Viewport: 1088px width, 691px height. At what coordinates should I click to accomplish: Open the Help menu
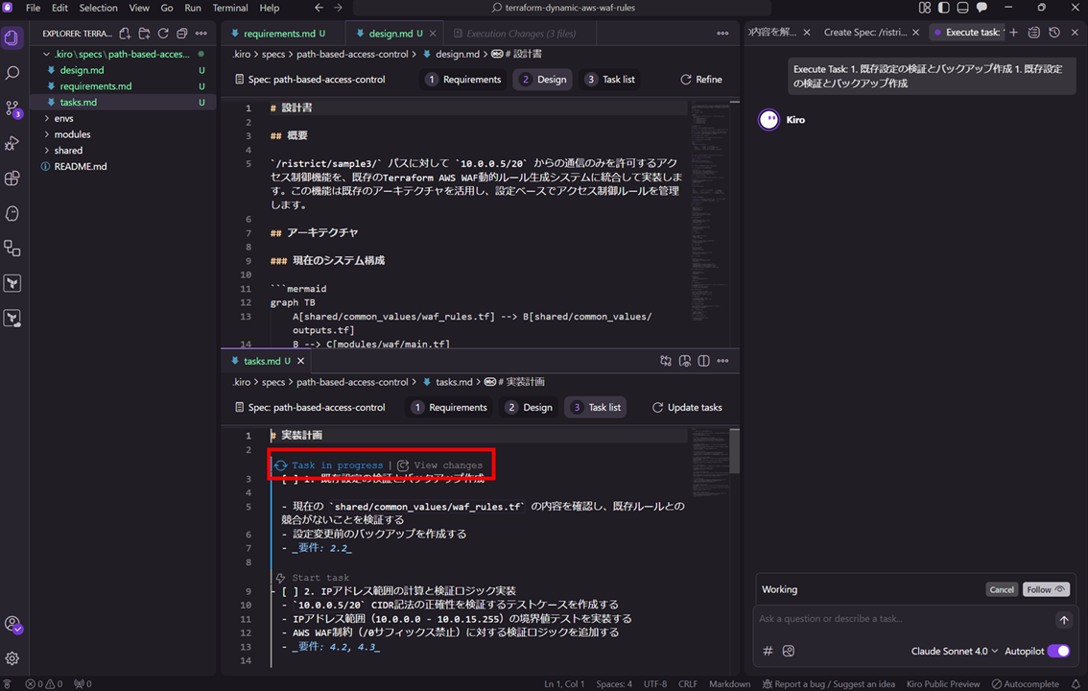pyautogui.click(x=270, y=8)
